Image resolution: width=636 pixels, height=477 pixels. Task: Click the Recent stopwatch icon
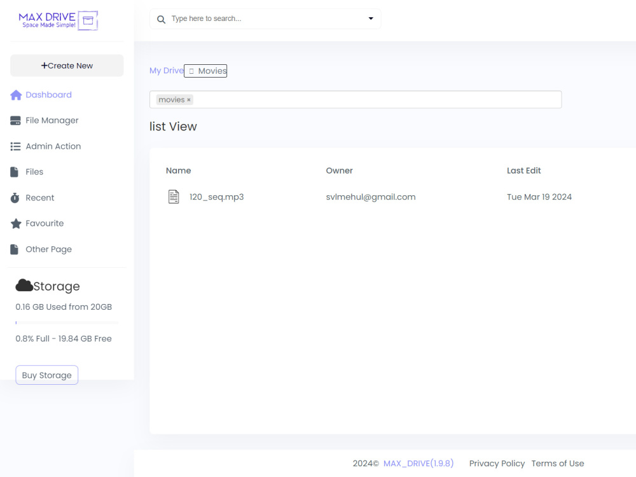[x=15, y=198]
